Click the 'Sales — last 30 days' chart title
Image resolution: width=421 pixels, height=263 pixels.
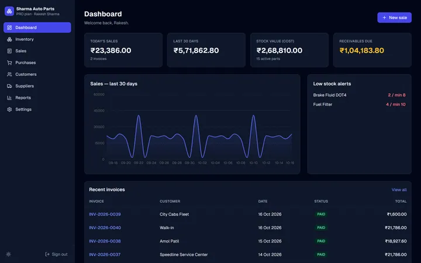click(x=114, y=84)
